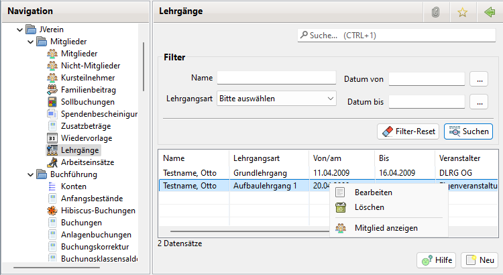Image resolution: width=503 pixels, height=275 pixels.
Task: Click the star bookmark icon
Action: (461, 11)
